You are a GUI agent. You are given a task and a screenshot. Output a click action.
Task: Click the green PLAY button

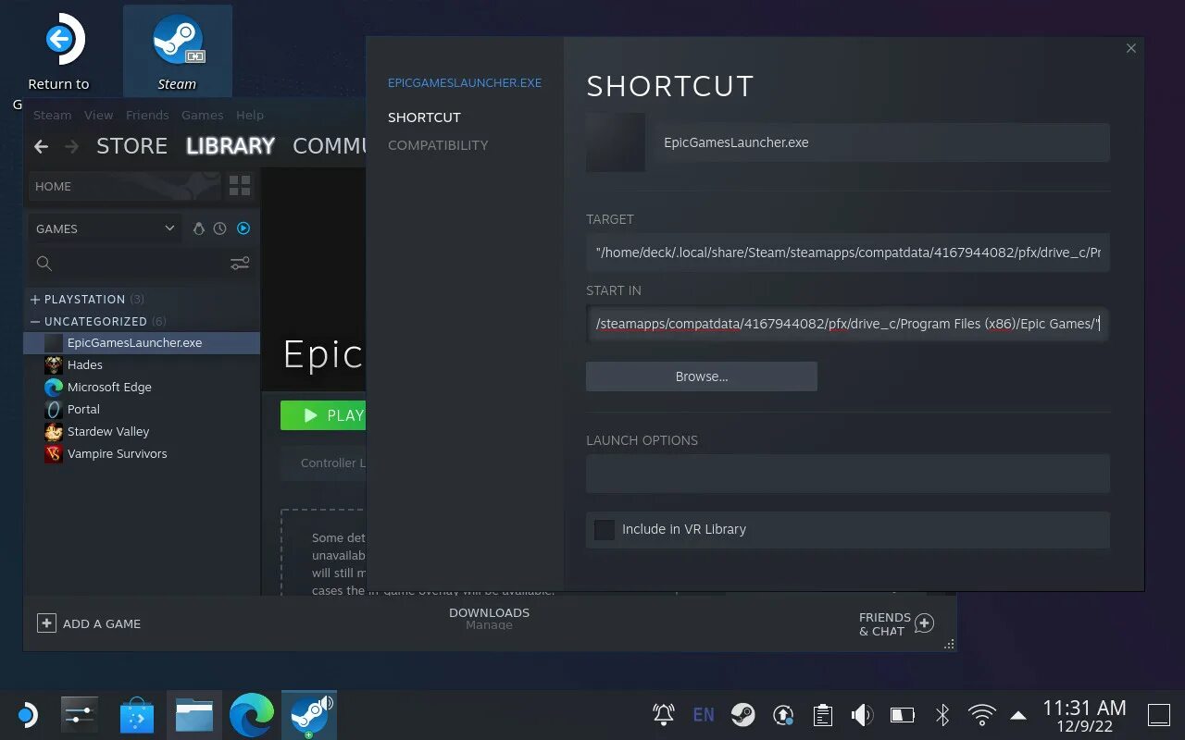[x=323, y=415]
